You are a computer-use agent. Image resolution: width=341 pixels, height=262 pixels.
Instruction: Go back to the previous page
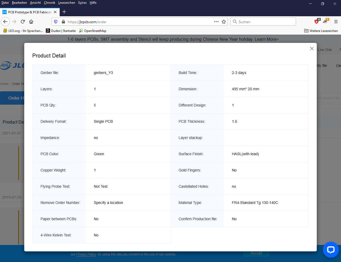tap(5, 22)
